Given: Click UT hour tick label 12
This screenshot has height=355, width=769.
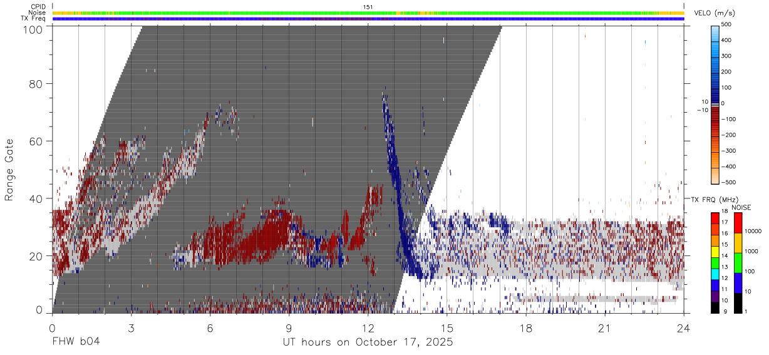Looking at the screenshot, I should 368,327.
